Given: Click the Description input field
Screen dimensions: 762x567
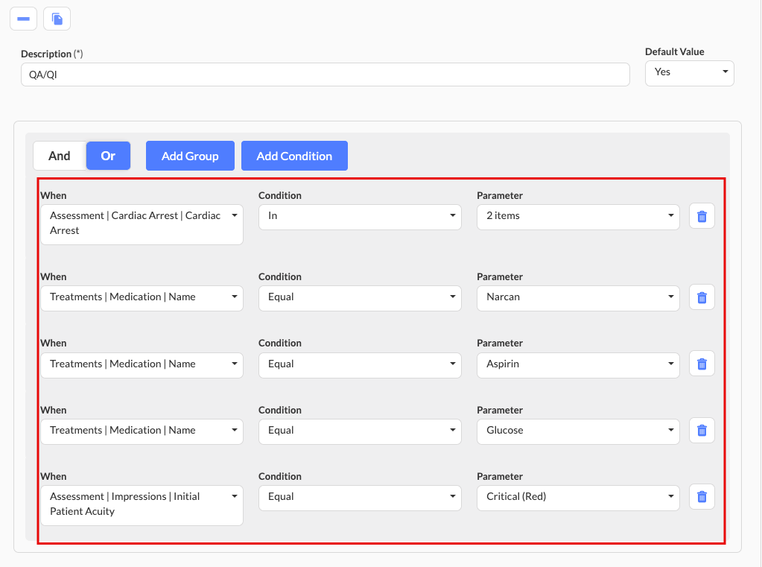Looking at the screenshot, I should [x=325, y=75].
